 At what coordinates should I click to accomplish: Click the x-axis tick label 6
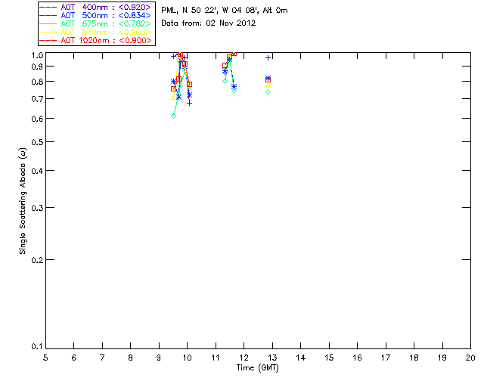(74, 358)
